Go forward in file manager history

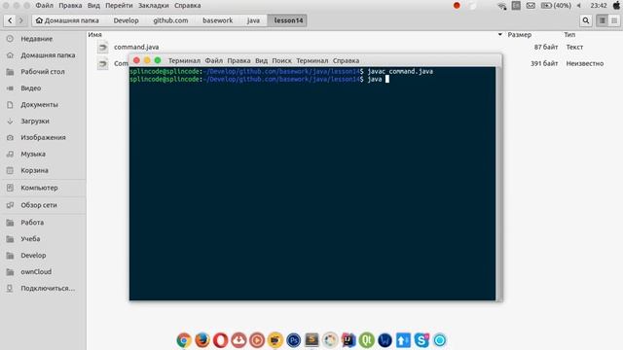[21, 20]
